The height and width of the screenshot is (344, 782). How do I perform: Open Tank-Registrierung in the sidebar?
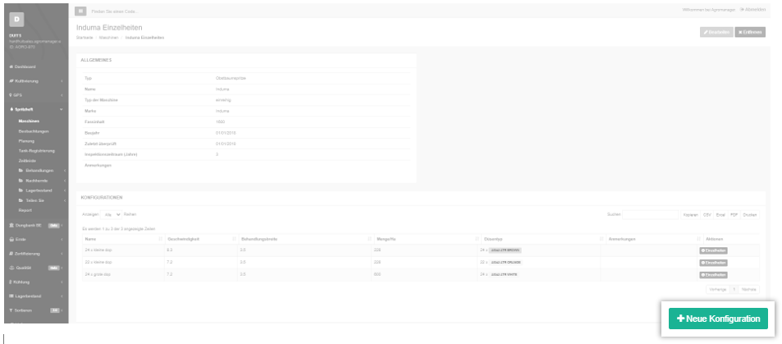tap(36, 151)
